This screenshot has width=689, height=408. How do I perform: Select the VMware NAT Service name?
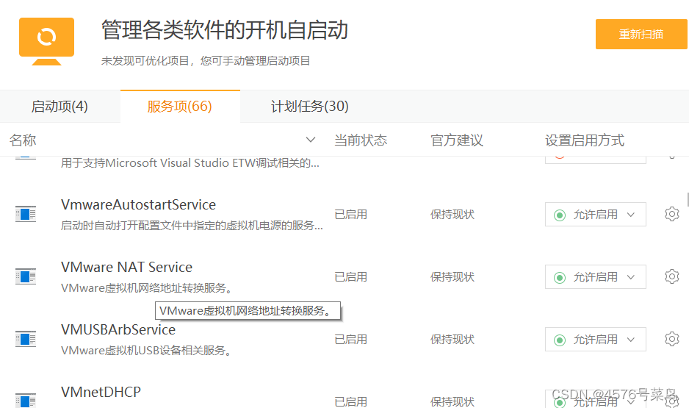[126, 267]
